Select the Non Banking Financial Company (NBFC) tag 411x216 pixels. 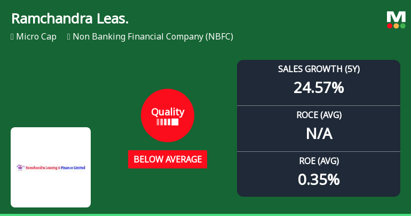pos(153,37)
